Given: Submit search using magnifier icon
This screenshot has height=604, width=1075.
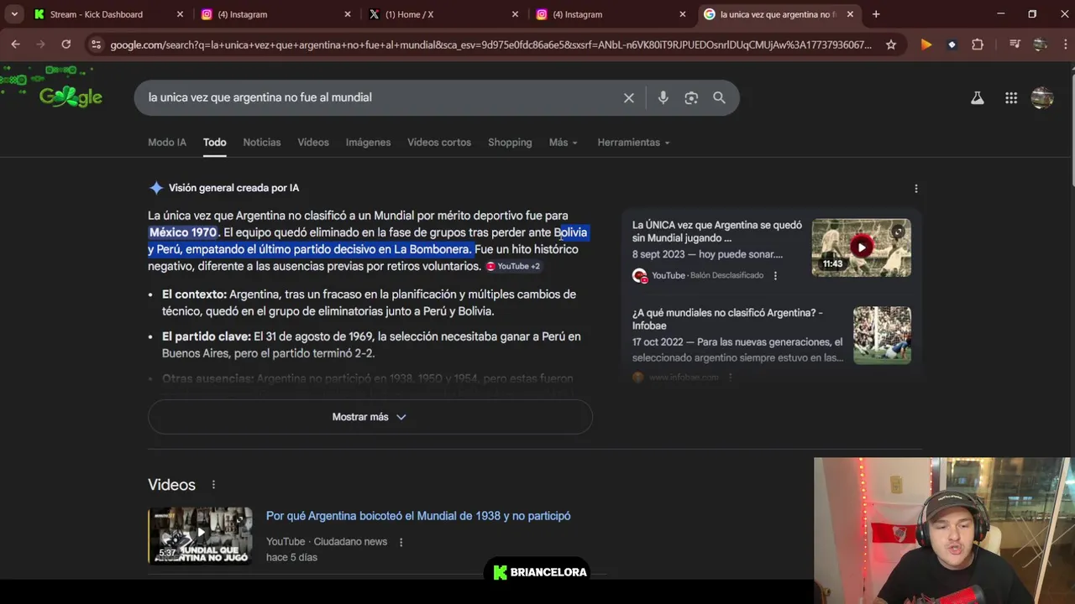Looking at the screenshot, I should coord(719,98).
